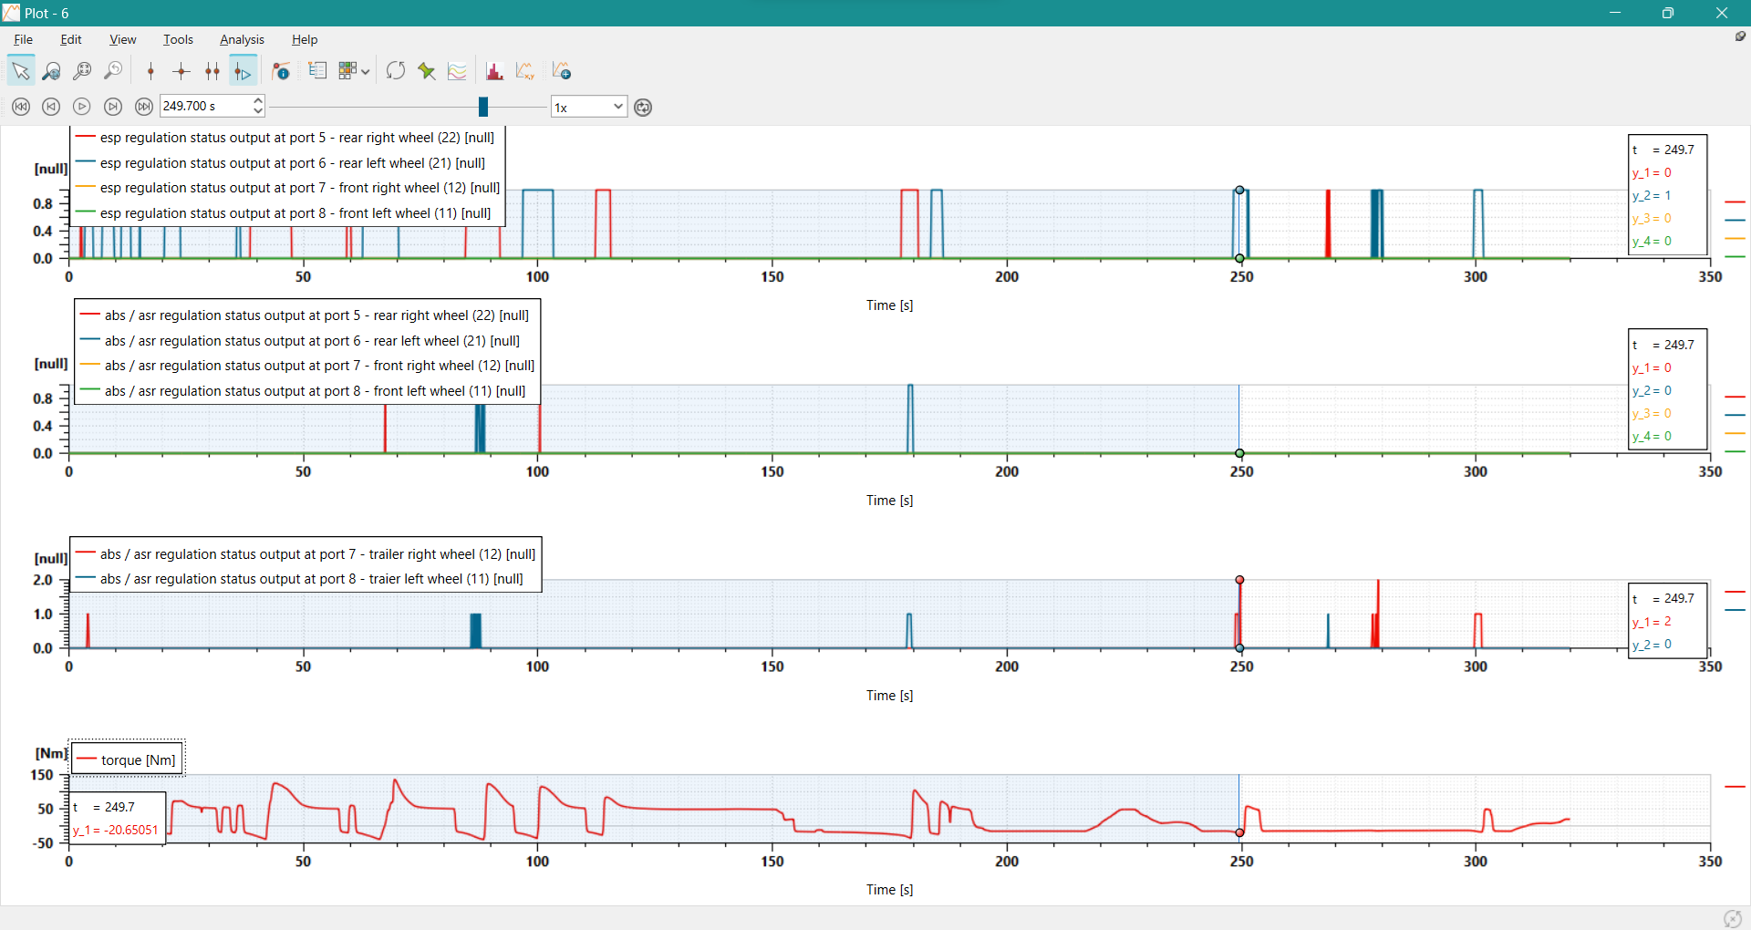Click the add new plot icon

click(x=562, y=71)
